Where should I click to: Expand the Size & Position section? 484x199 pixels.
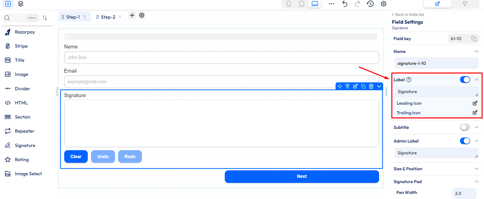click(x=476, y=169)
